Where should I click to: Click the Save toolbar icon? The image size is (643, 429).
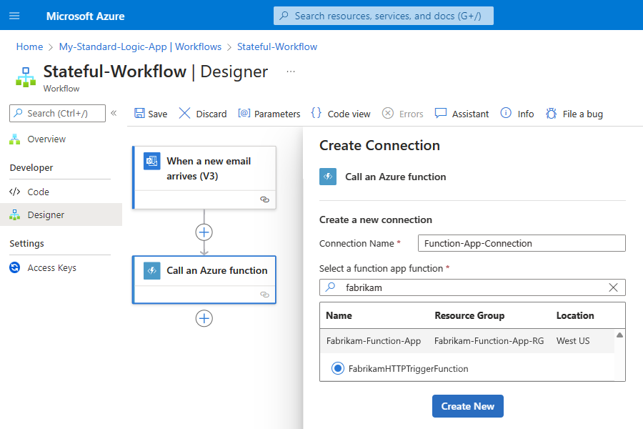140,114
